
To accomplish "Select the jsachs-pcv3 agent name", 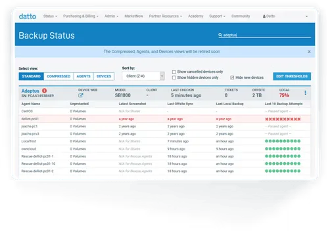I will click(x=30, y=134).
